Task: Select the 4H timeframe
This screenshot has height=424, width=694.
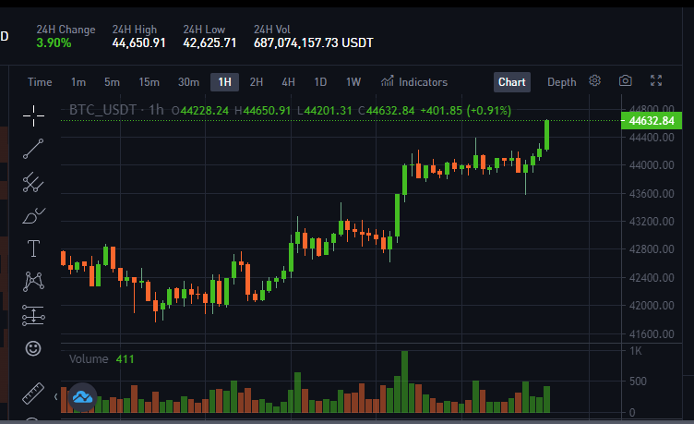Action: (x=288, y=82)
